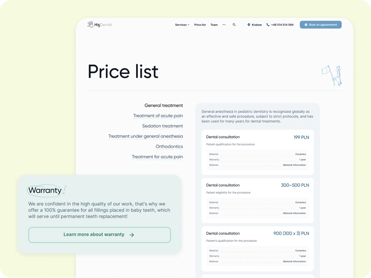Click the location pin icon beside Krakow

pyautogui.click(x=249, y=25)
